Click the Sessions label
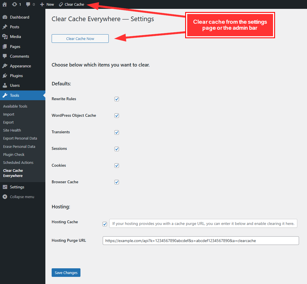 [59, 149]
